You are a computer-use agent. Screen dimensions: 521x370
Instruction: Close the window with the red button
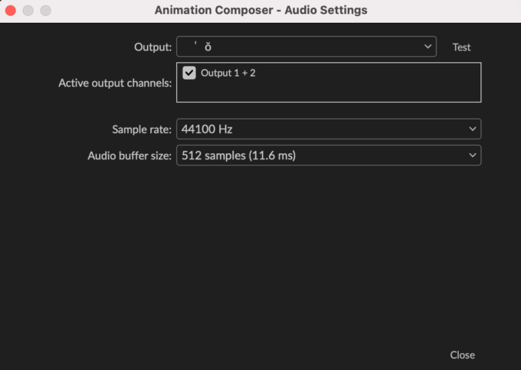pyautogui.click(x=11, y=11)
